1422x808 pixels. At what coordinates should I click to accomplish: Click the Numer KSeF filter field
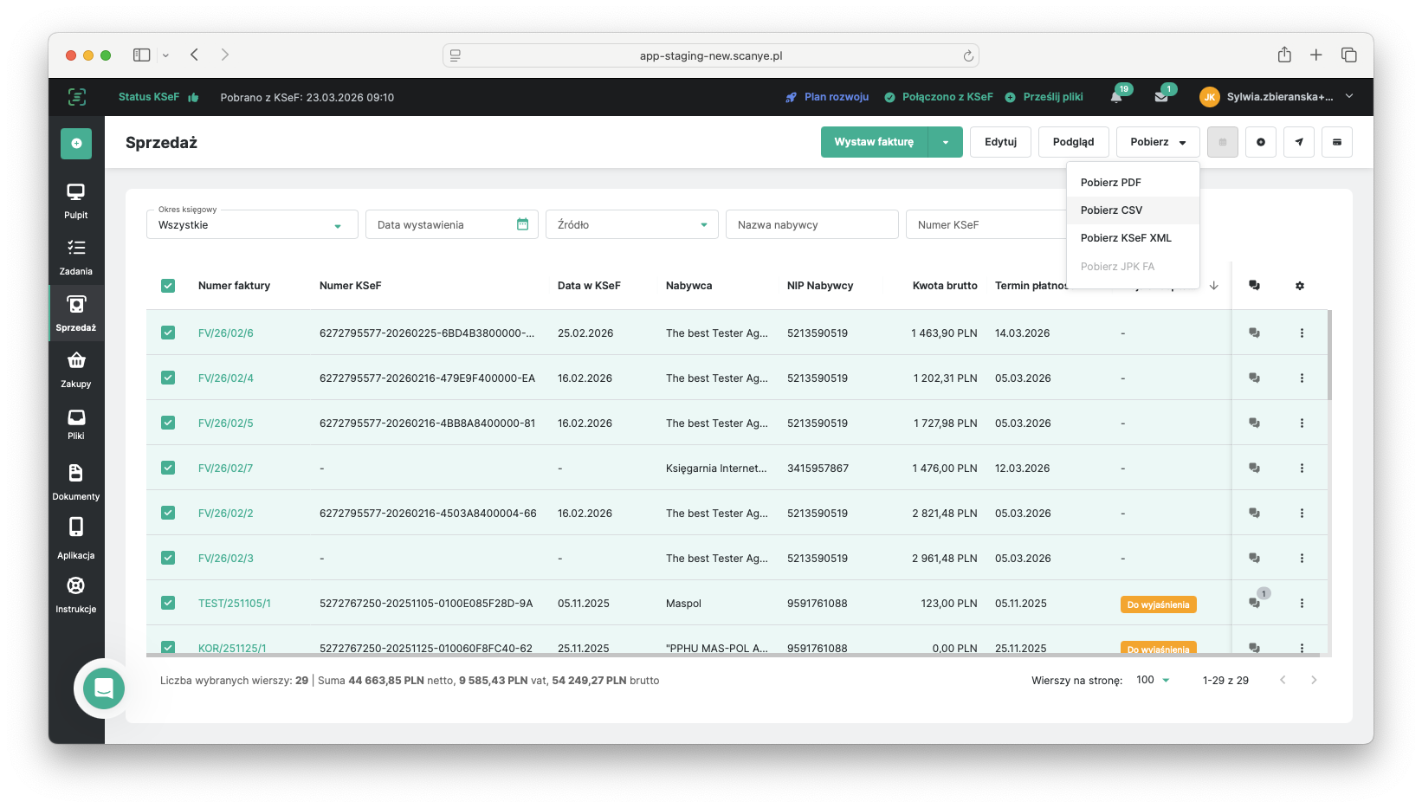(x=986, y=224)
